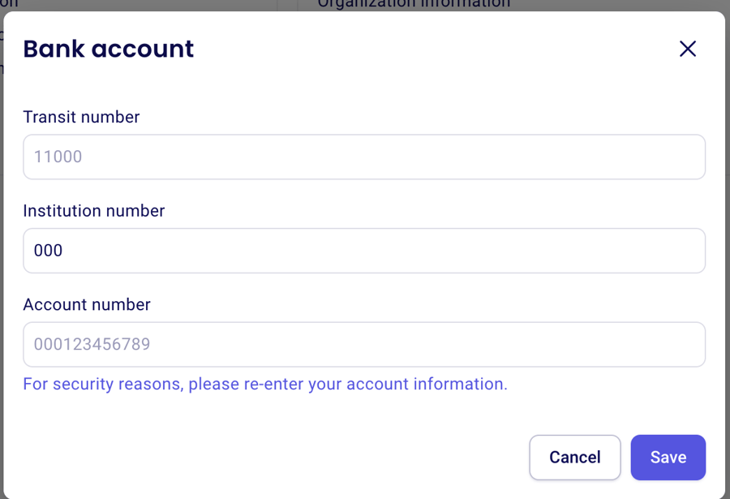730x499 pixels.
Task: Click the security reasons notice text
Action: point(264,384)
